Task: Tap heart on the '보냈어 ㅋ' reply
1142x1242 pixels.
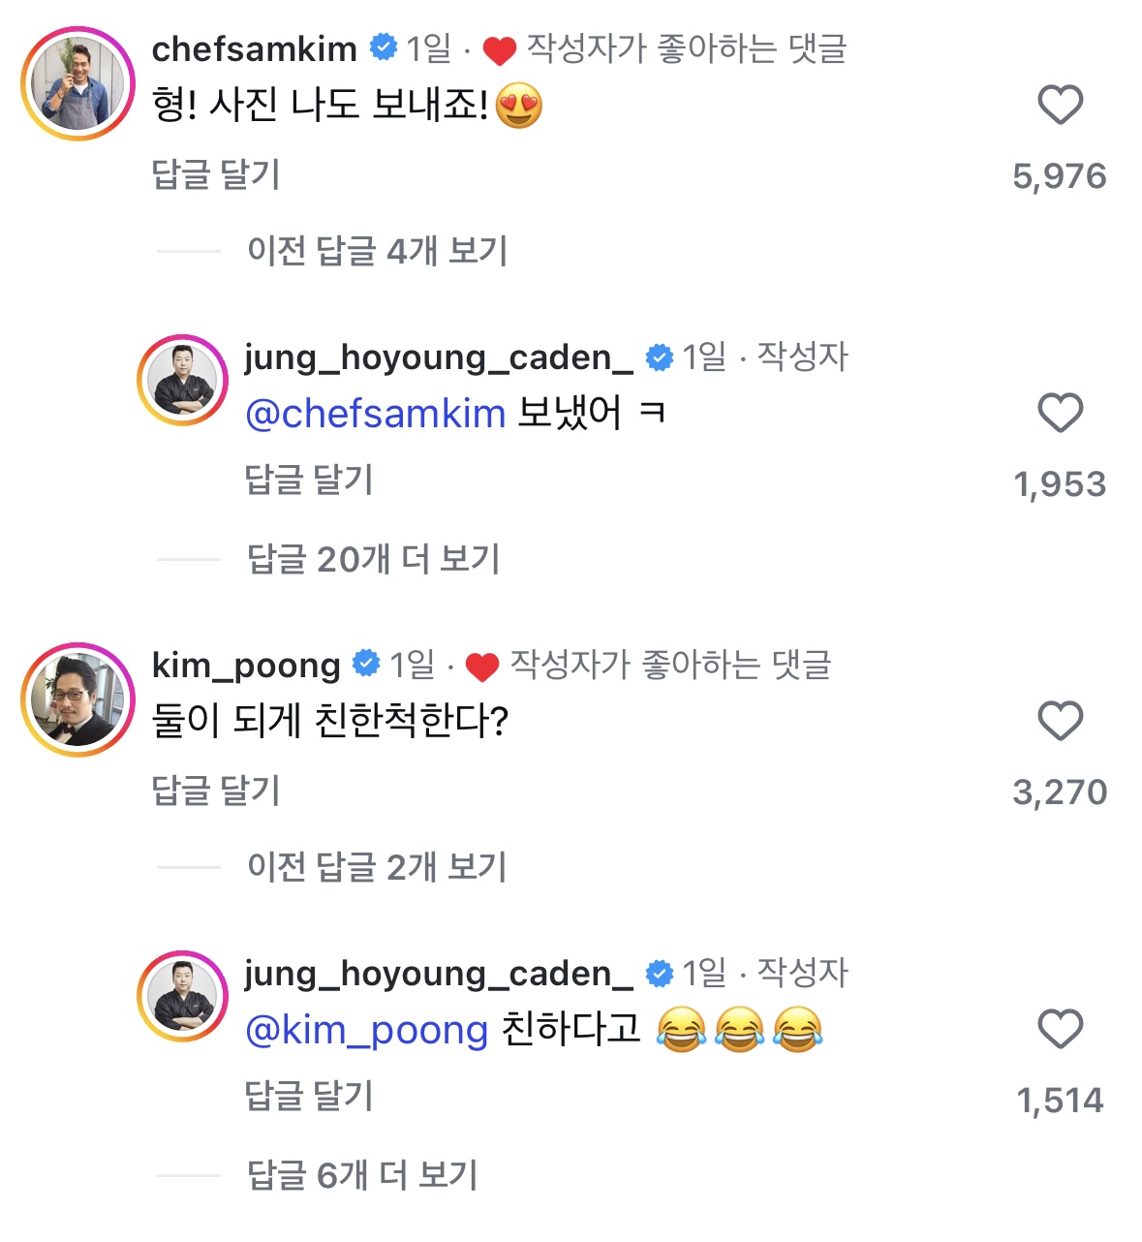Action: pos(1060,413)
